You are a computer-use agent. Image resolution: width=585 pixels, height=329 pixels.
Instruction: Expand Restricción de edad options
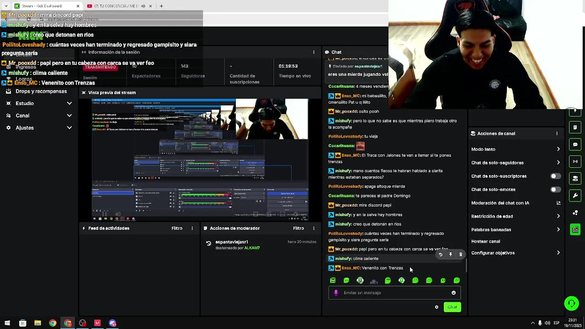click(558, 216)
